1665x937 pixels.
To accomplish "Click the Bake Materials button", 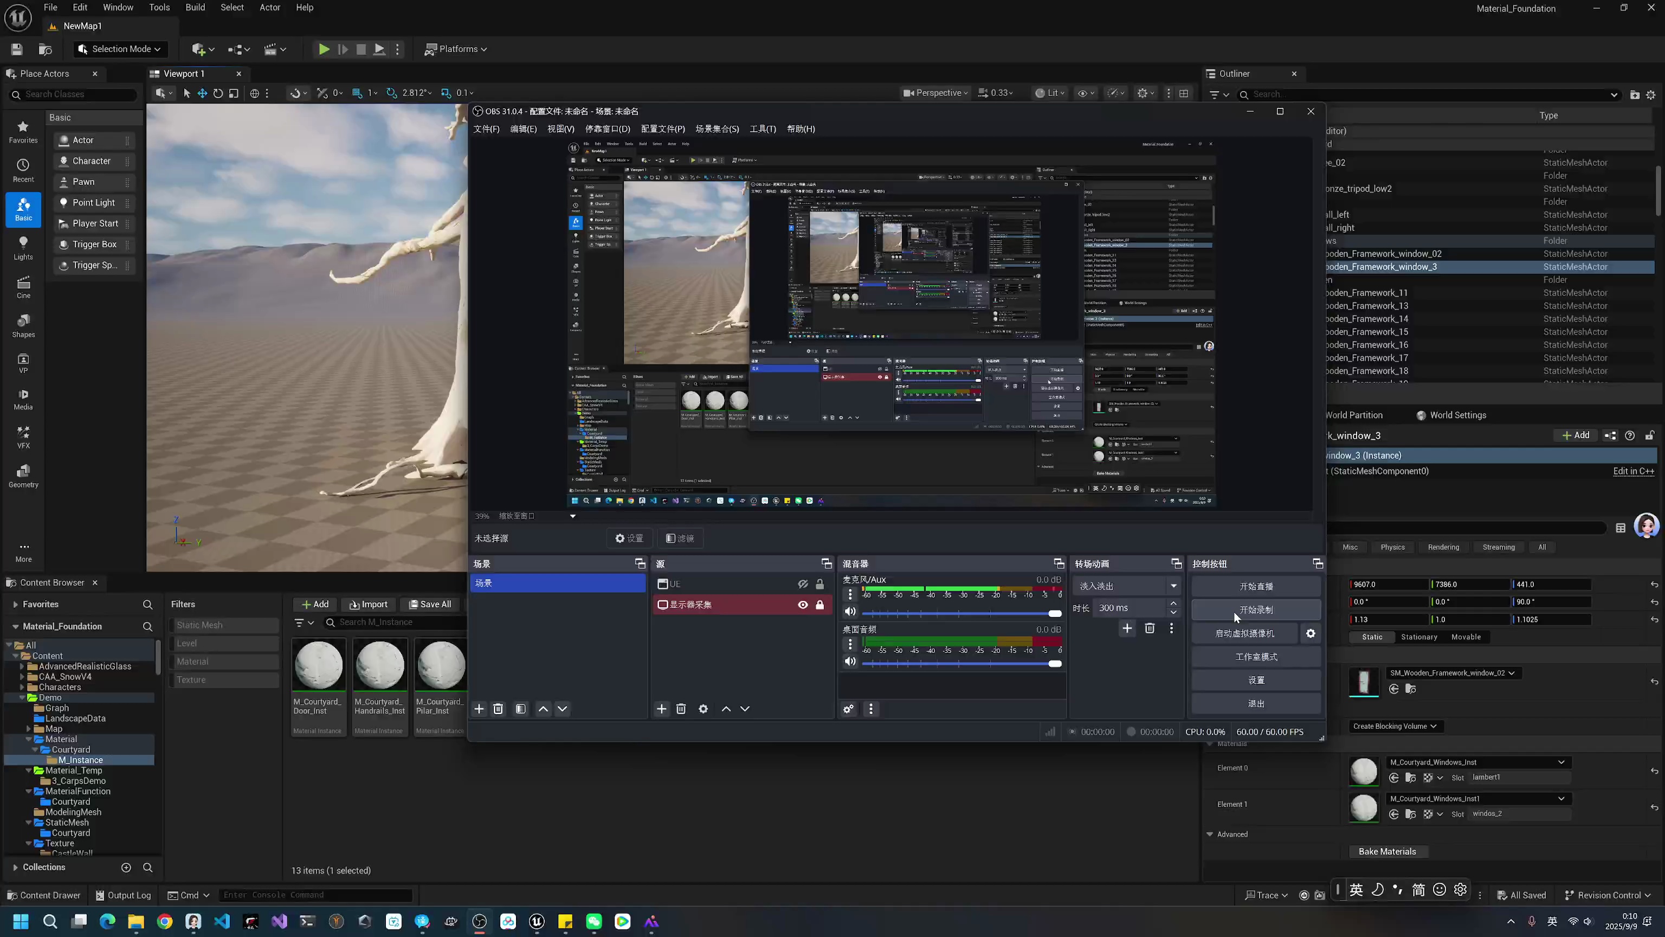I will [1387, 852].
